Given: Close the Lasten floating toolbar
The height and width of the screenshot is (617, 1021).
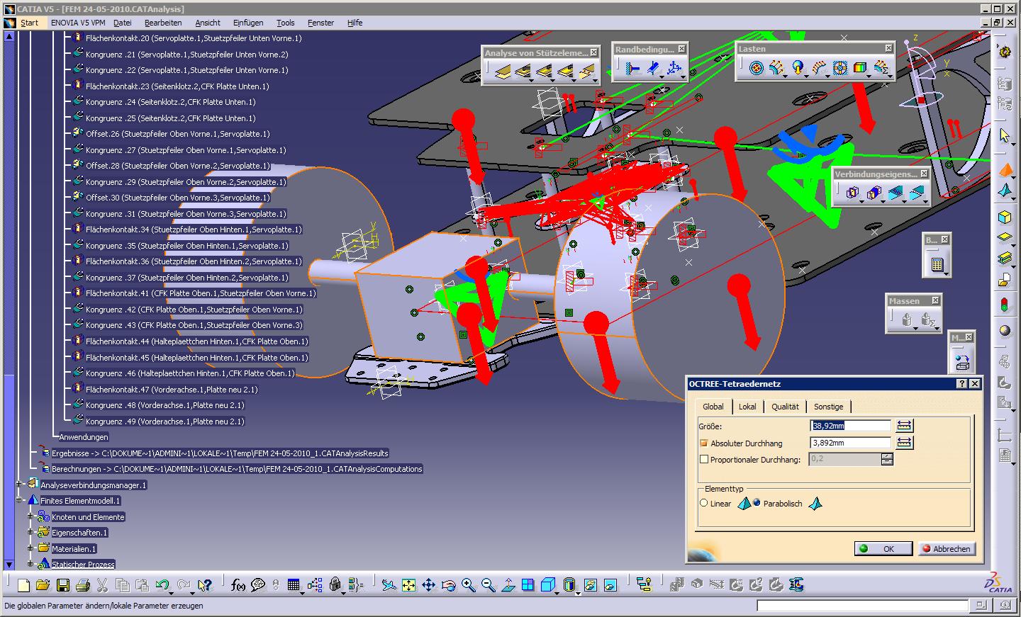Looking at the screenshot, I should (x=888, y=48).
